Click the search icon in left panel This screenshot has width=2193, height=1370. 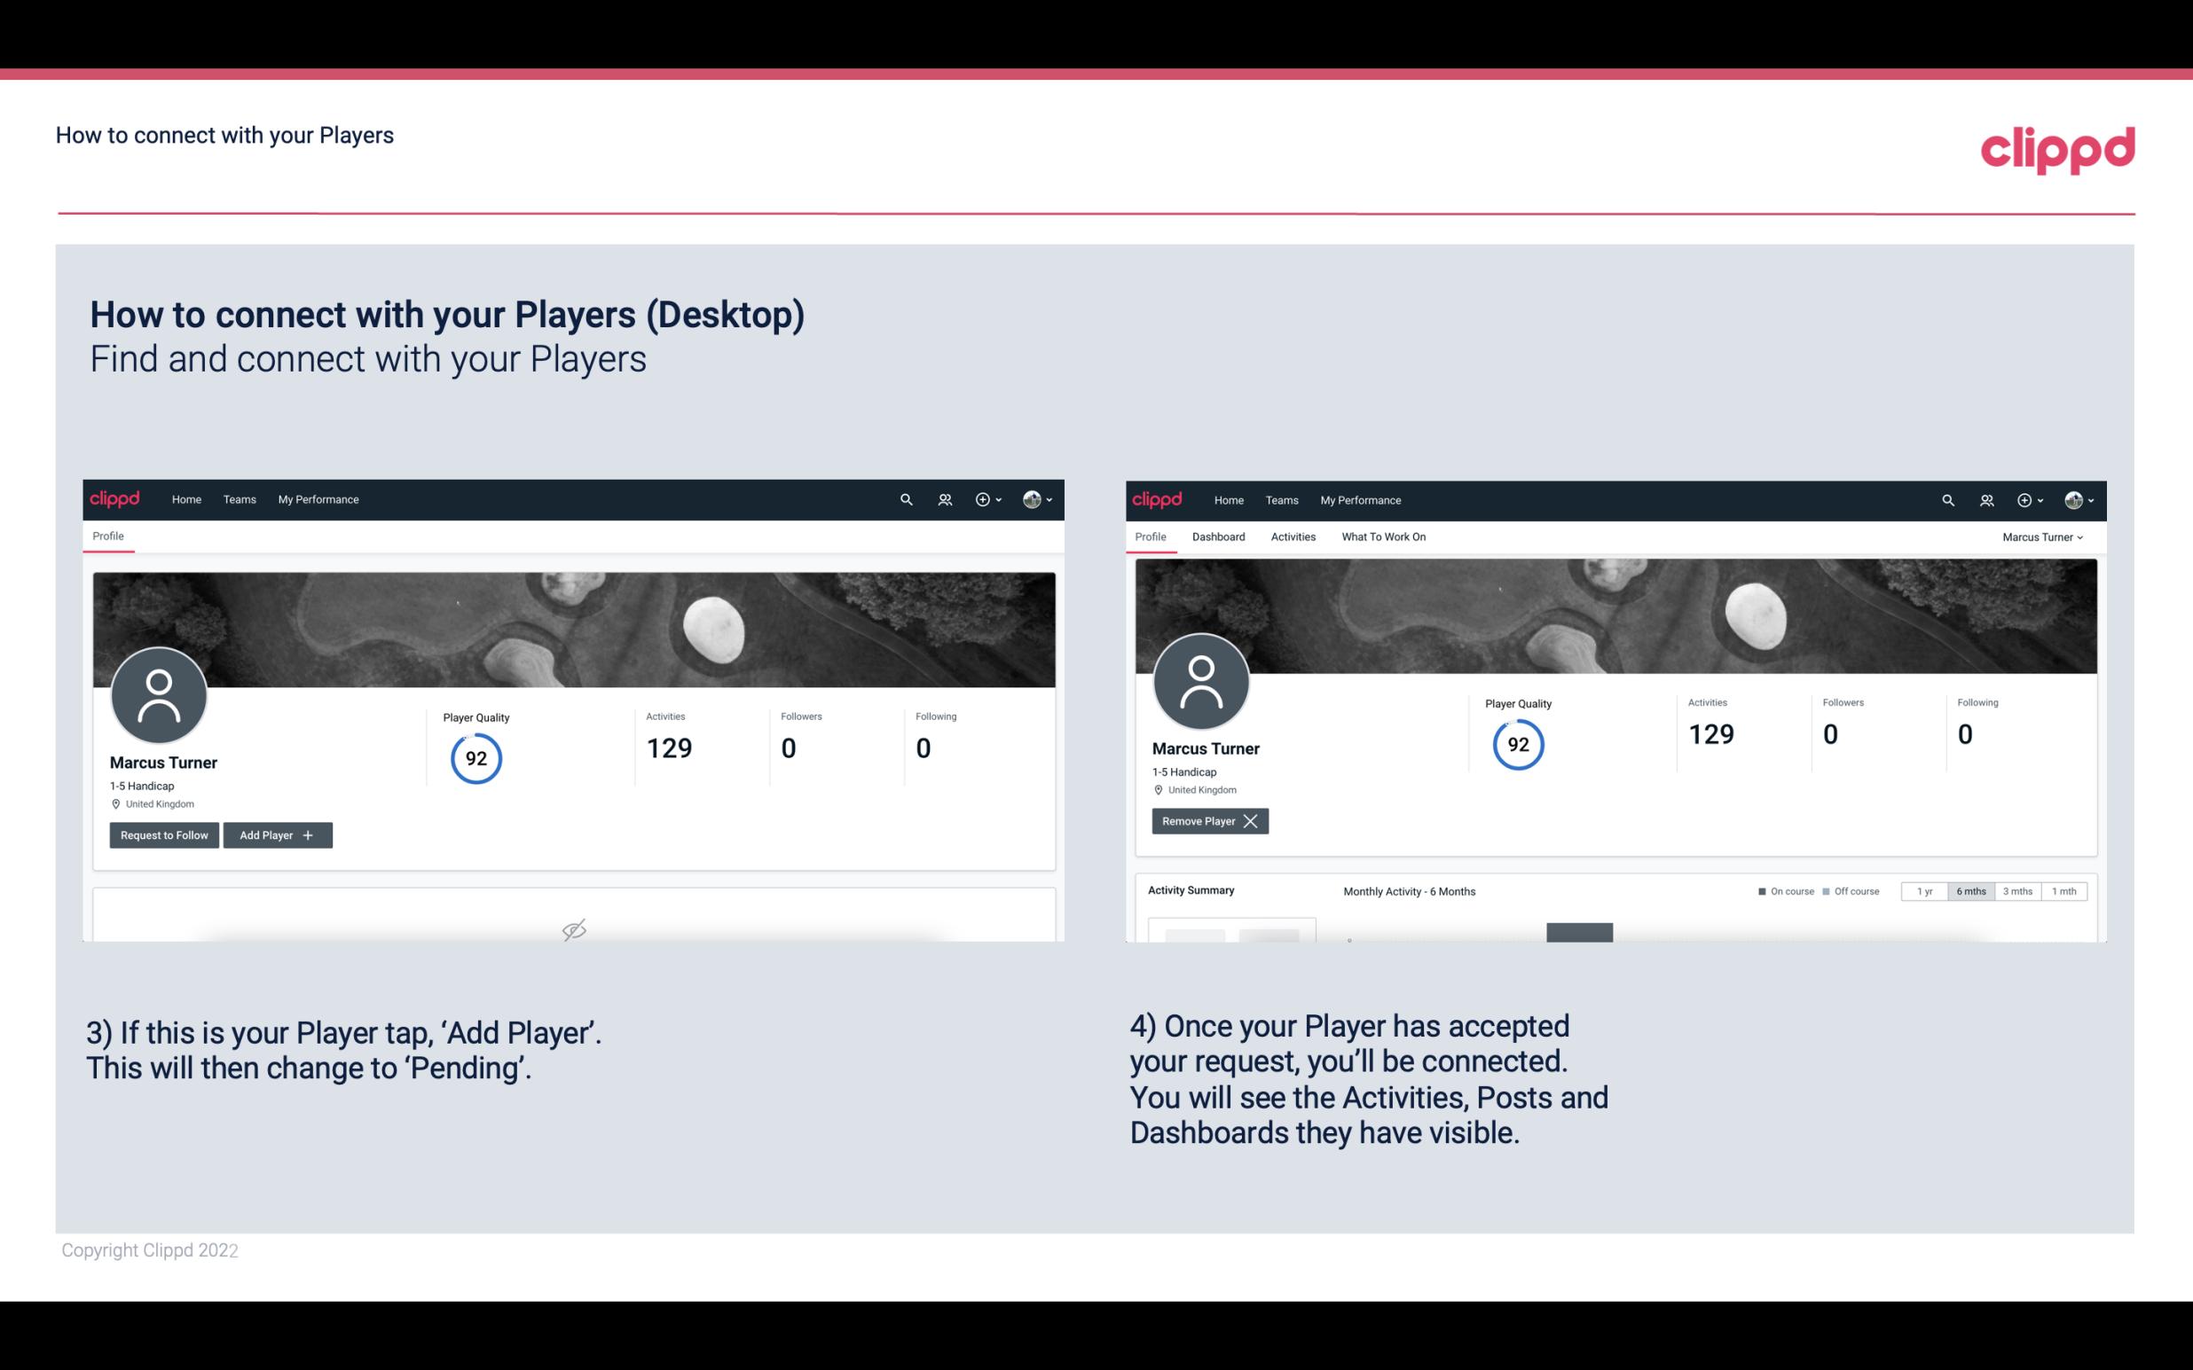coord(905,498)
